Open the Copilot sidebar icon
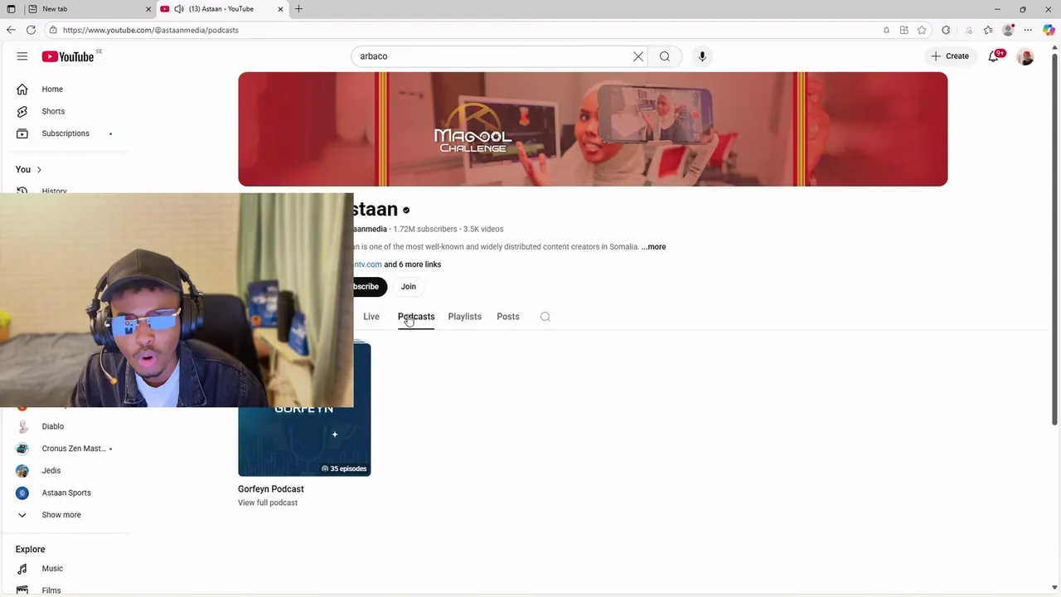Viewport: 1061px width, 597px height. click(1049, 30)
